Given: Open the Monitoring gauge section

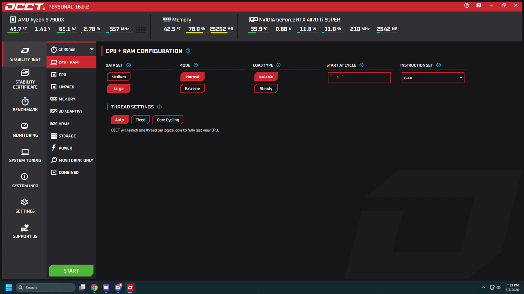Looking at the screenshot, I should [25, 130].
